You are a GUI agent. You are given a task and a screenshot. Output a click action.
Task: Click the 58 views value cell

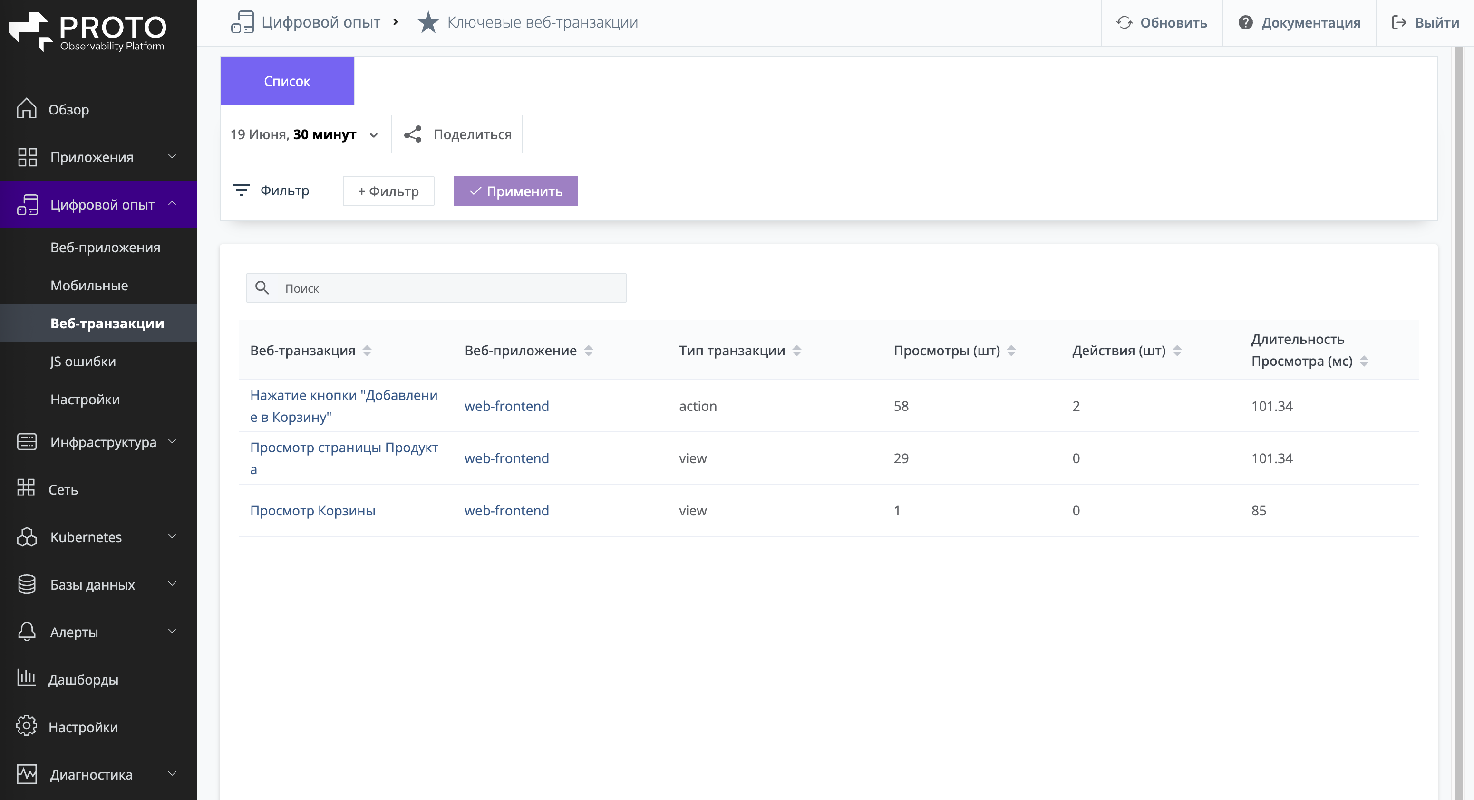click(901, 406)
